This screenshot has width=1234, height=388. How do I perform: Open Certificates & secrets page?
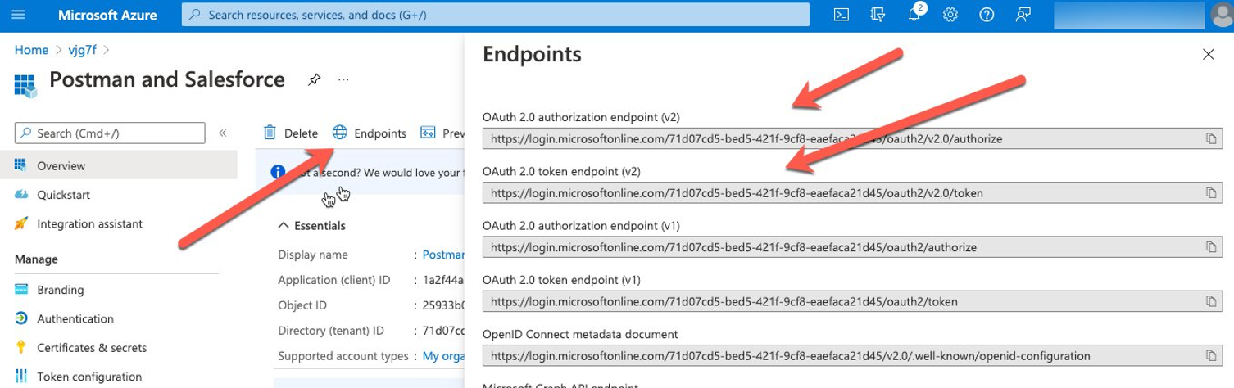click(x=91, y=348)
